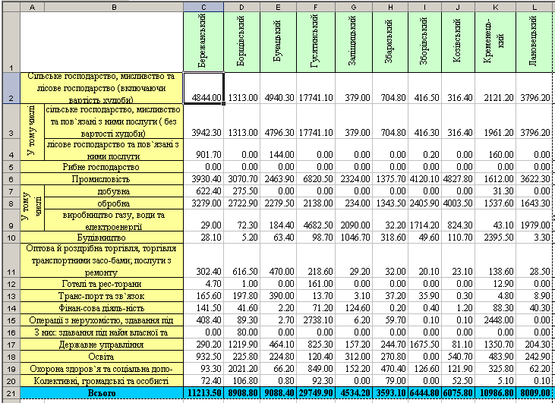The height and width of the screenshot is (403, 555).
Task: Click the Промисловість row label
Action: coord(102,179)
